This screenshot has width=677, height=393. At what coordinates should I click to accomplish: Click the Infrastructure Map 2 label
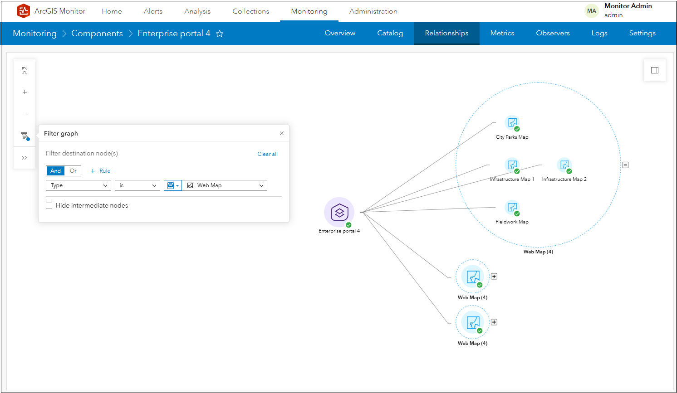pos(564,180)
